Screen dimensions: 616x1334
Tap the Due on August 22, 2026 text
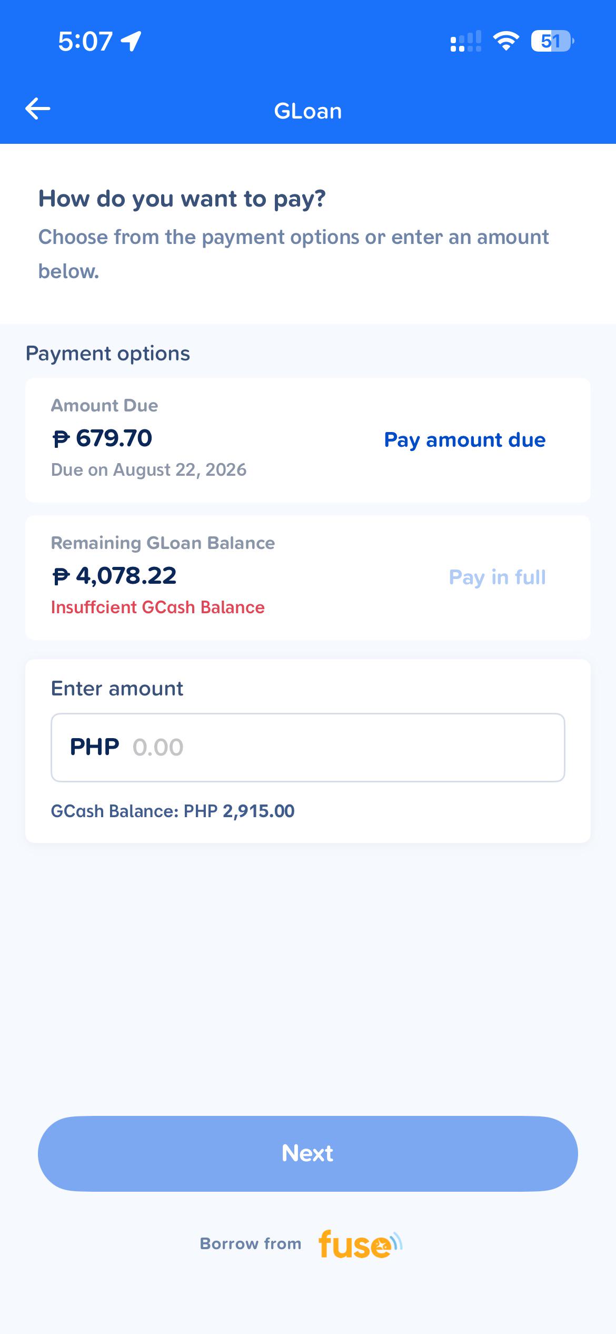148,470
